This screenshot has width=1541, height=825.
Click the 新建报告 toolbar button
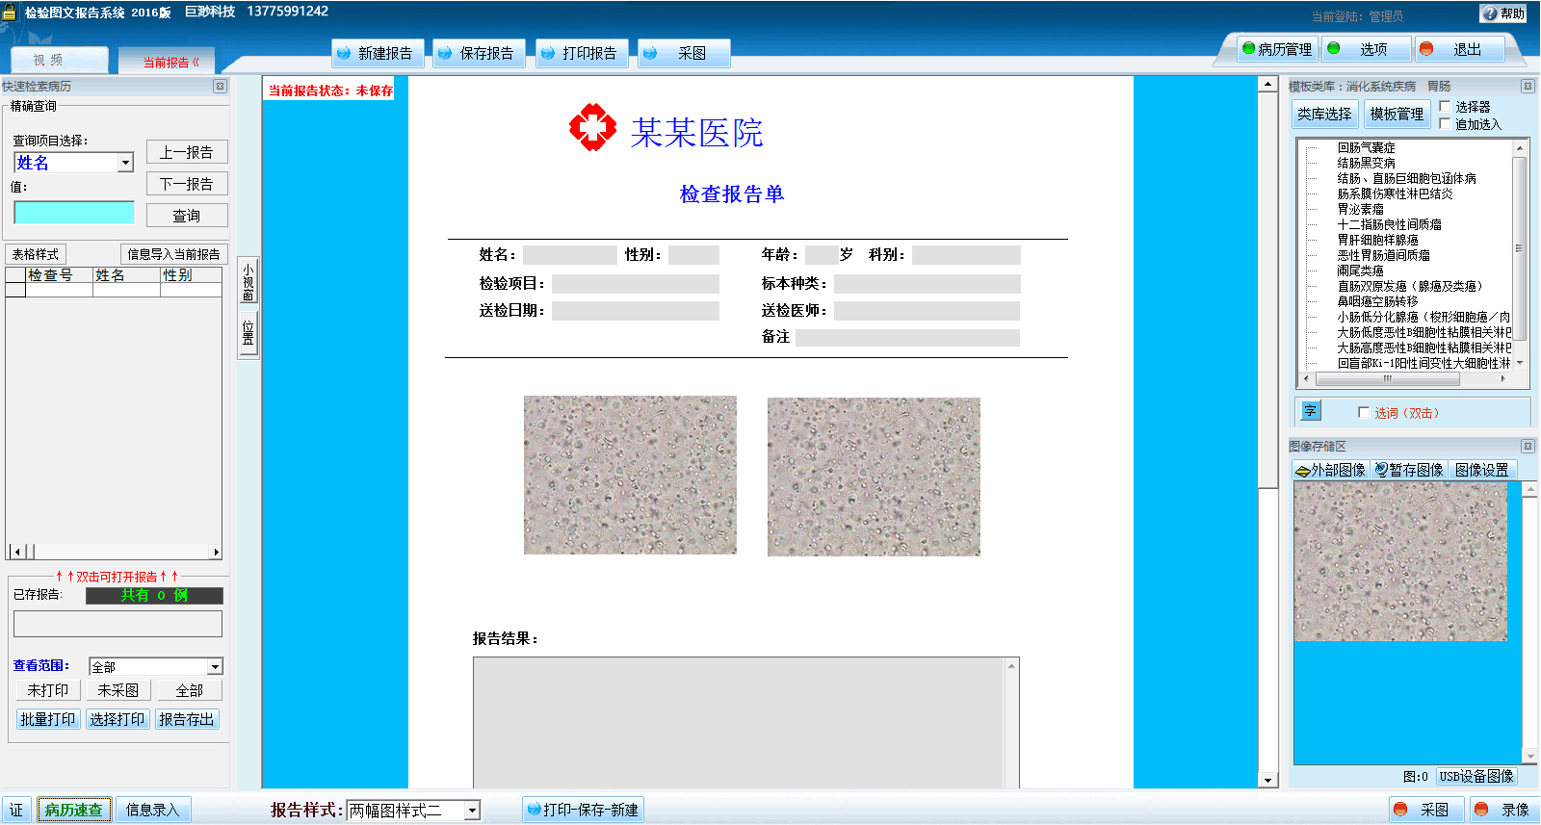tap(378, 53)
